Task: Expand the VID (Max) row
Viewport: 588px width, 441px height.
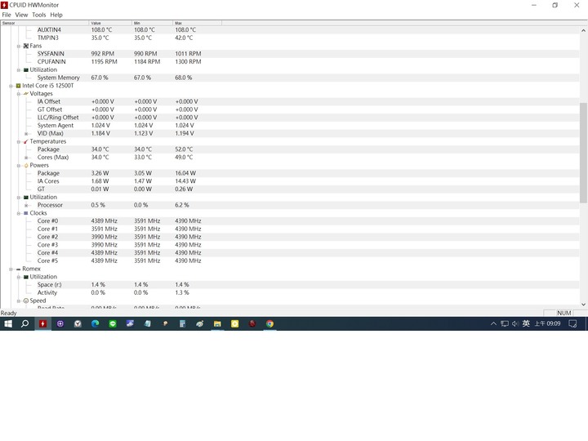Action: (x=26, y=133)
